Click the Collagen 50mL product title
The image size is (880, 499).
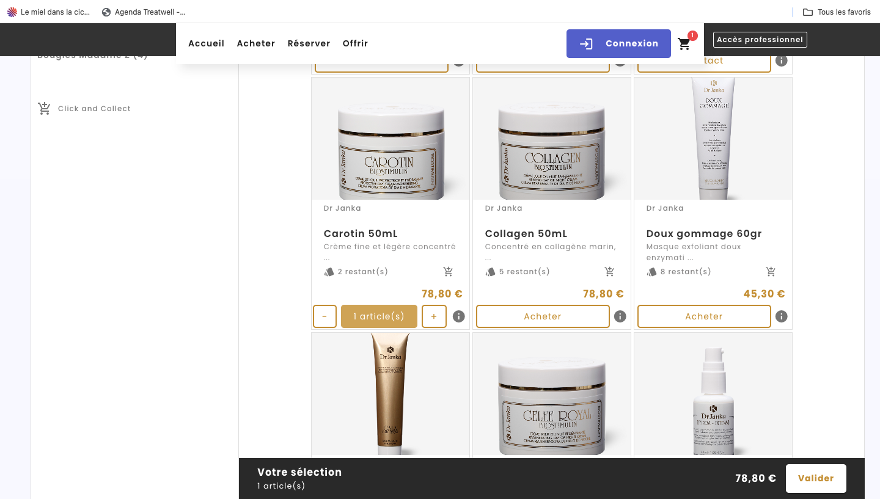pos(526,234)
